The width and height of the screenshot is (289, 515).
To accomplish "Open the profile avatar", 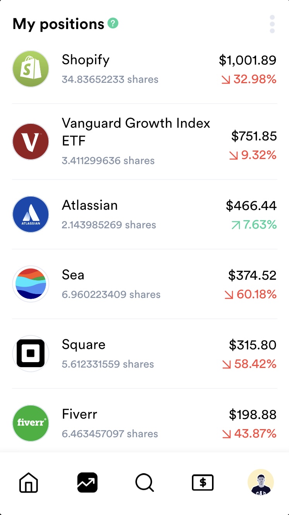I will pos(260,482).
